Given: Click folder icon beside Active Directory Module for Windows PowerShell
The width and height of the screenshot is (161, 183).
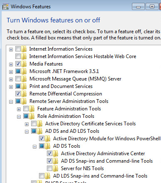Looking at the screenshot, I should 48,139.
